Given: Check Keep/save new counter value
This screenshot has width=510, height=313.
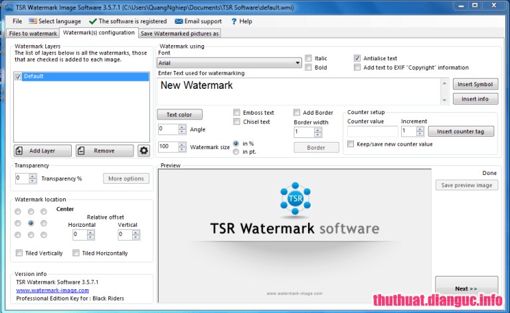Looking at the screenshot, I should [x=351, y=144].
